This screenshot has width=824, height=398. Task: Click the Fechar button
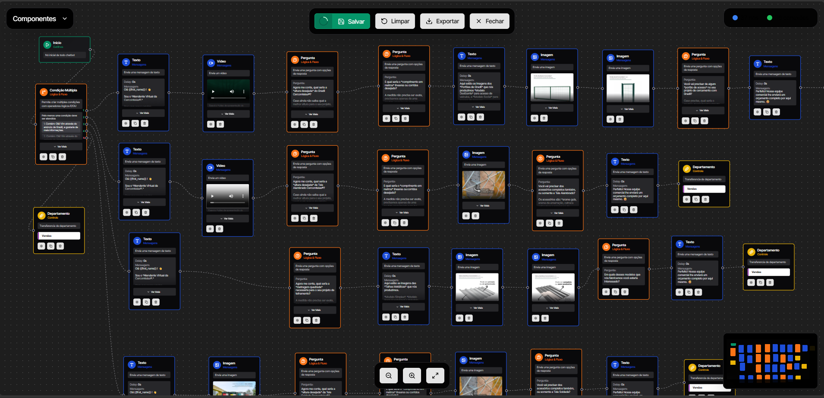pos(490,21)
